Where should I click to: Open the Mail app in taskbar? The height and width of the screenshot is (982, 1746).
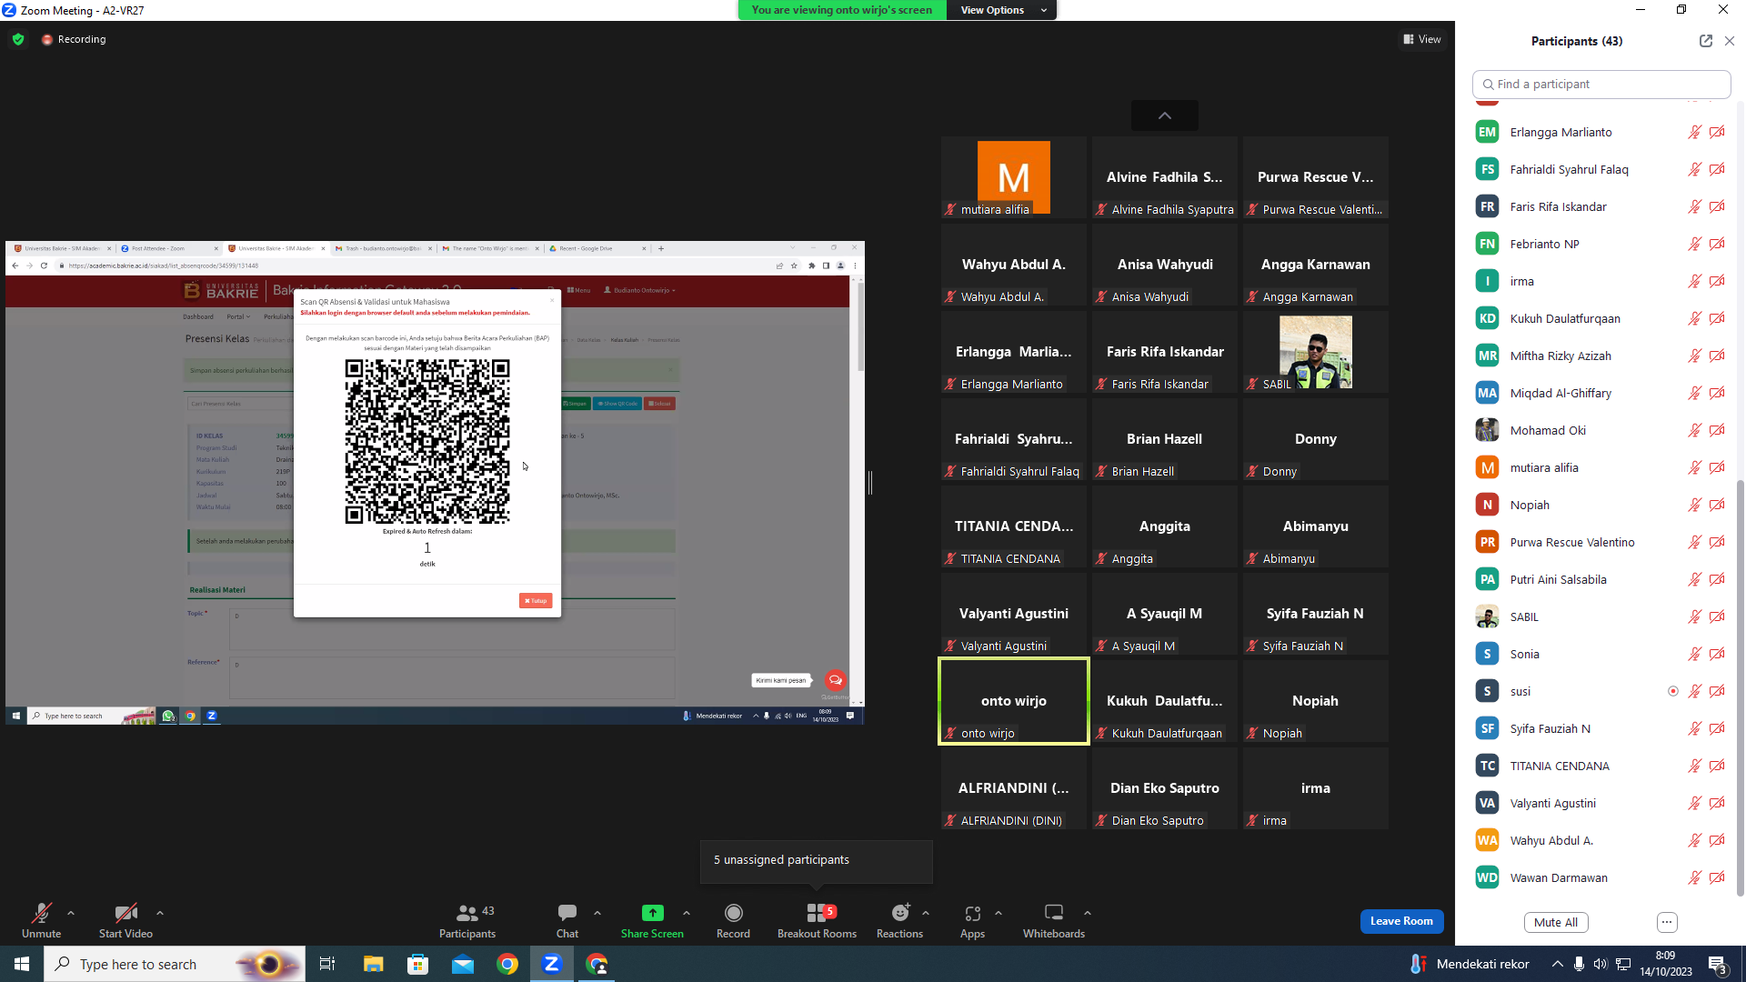click(x=463, y=964)
